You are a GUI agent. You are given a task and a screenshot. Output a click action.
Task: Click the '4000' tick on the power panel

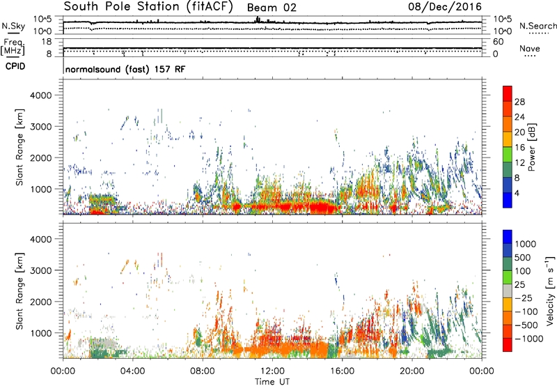[40, 95]
